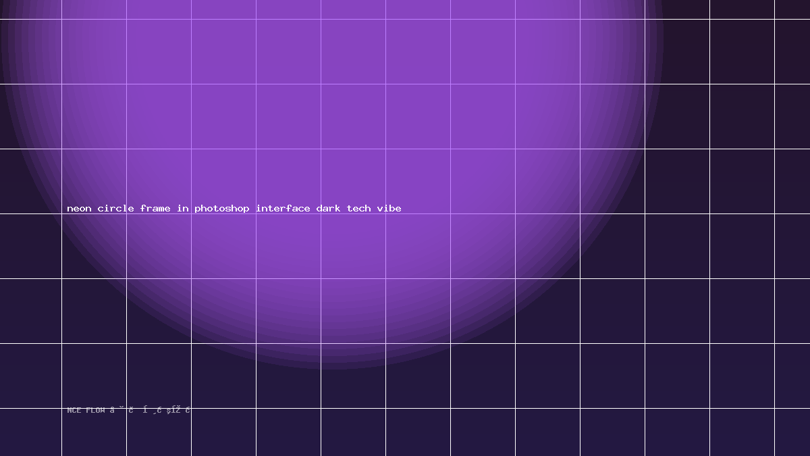
Task: Click the word "vibe" in the caption
Action: pos(389,209)
